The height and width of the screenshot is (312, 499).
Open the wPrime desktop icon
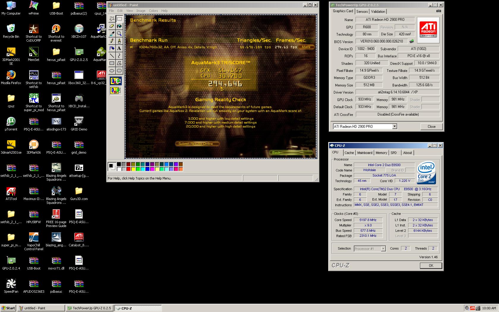pyautogui.click(x=34, y=8)
